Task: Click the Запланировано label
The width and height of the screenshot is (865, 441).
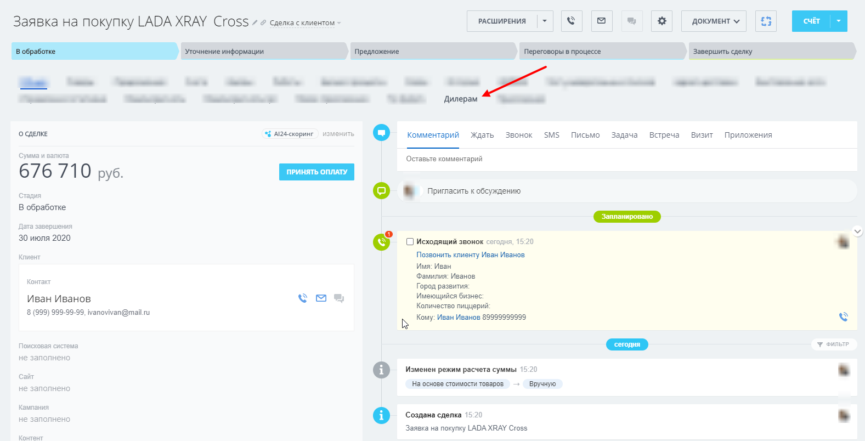Action: point(627,217)
